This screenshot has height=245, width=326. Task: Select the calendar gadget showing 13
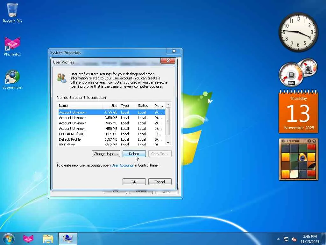pyautogui.click(x=298, y=112)
